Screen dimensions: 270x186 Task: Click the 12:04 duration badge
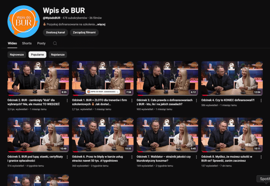(x=257, y=92)
